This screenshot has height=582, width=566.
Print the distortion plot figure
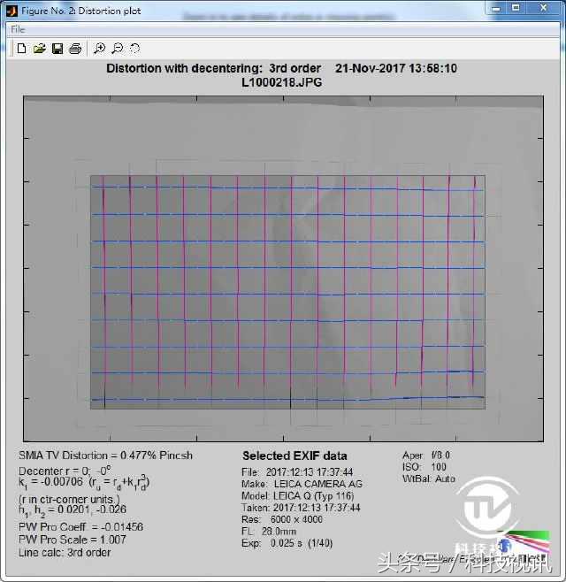coord(75,49)
